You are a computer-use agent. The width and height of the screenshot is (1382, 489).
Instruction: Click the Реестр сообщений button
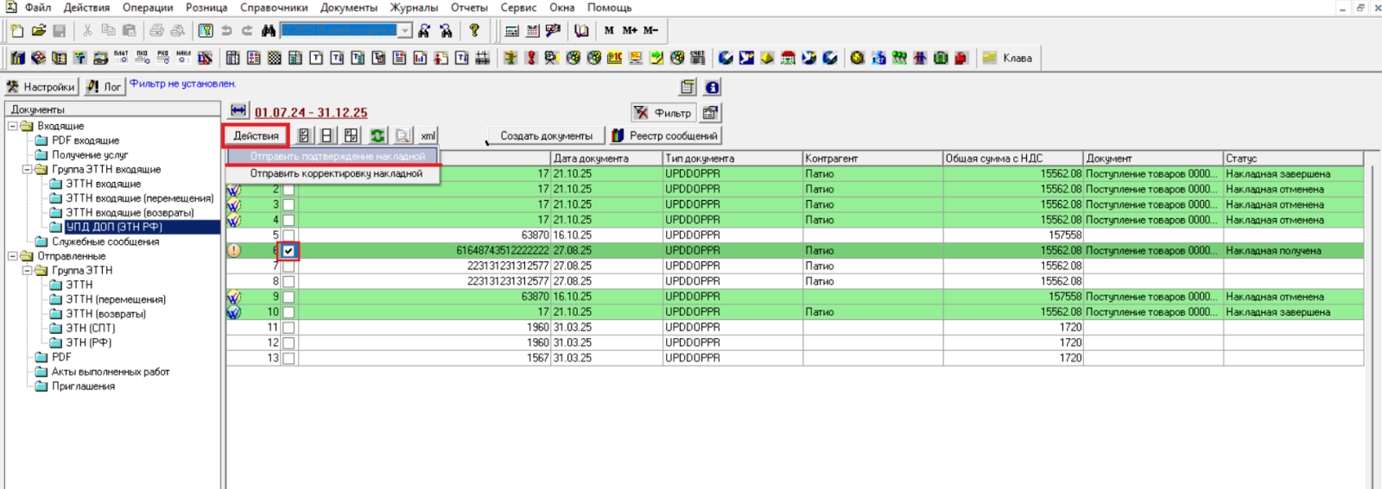tap(664, 136)
